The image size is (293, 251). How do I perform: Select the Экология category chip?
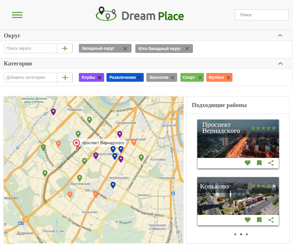click(162, 77)
